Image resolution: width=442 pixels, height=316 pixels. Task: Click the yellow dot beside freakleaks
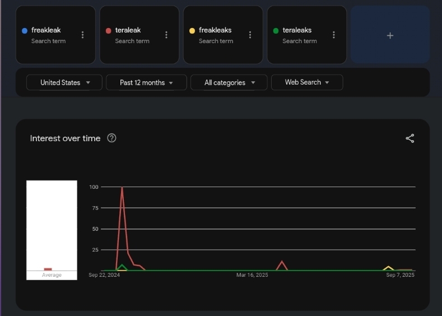point(192,31)
